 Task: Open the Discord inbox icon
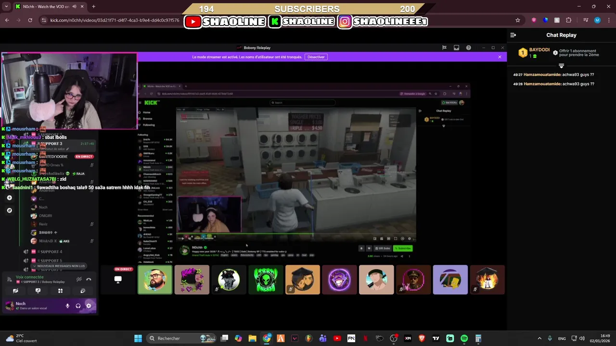(x=456, y=48)
